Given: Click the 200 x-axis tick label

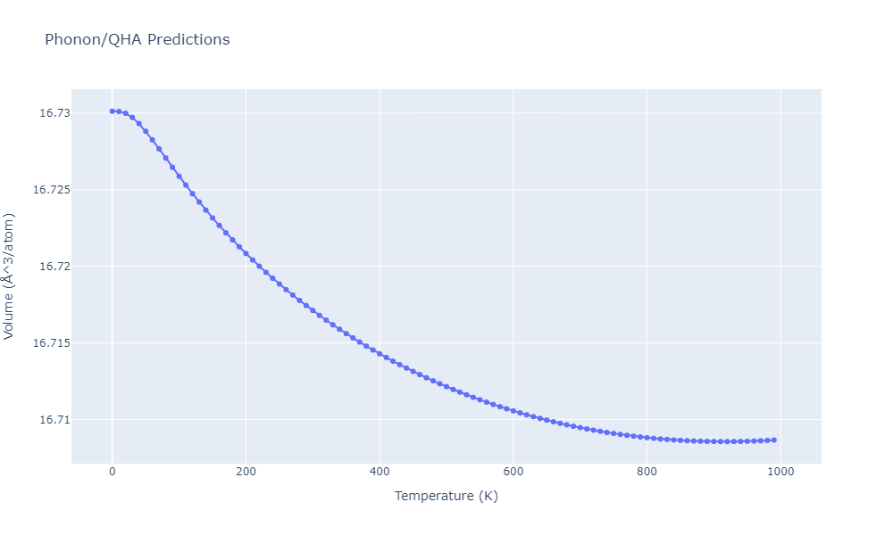Looking at the screenshot, I should [246, 473].
